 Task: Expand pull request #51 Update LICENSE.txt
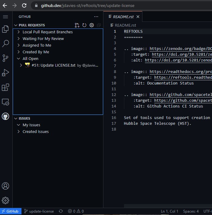[x=21, y=65]
